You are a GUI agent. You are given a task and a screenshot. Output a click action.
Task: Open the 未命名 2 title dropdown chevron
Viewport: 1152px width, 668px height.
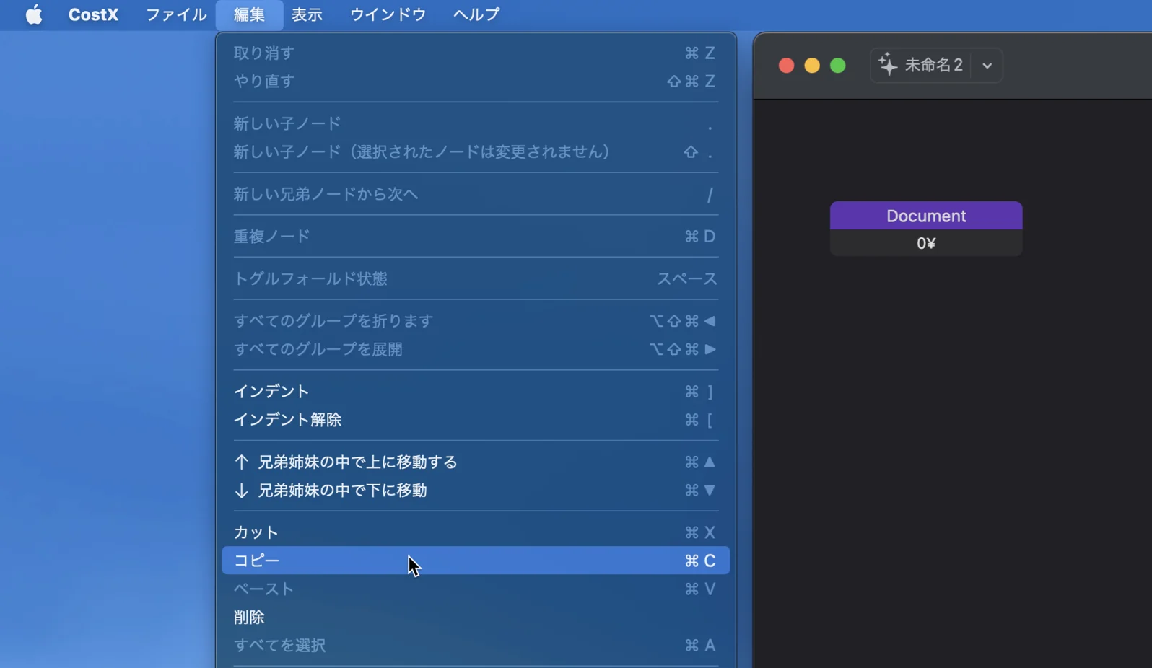click(987, 66)
